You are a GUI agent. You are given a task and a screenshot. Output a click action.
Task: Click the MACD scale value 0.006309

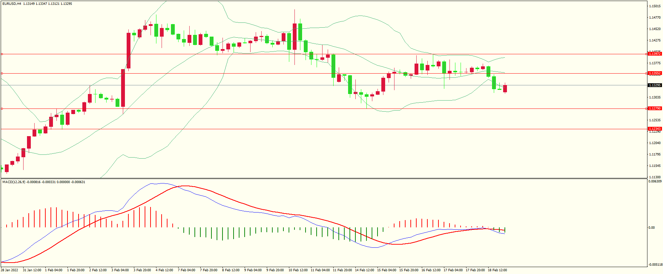click(x=655, y=181)
